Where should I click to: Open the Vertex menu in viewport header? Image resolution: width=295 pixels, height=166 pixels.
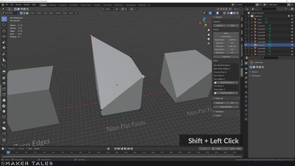coord(58,13)
